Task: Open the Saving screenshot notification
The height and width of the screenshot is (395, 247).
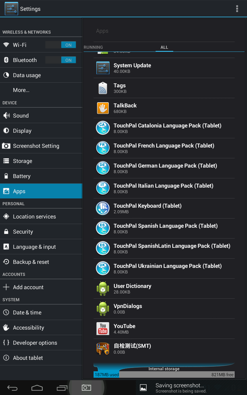Action: click(x=191, y=388)
